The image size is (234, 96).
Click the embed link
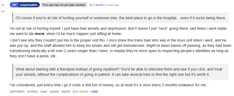pos(32,92)
